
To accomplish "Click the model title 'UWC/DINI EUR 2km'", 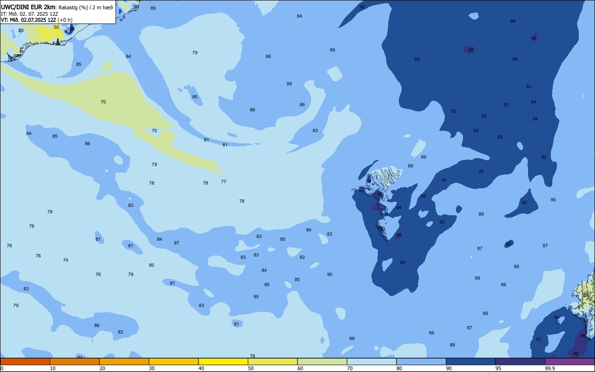I will coord(28,7).
